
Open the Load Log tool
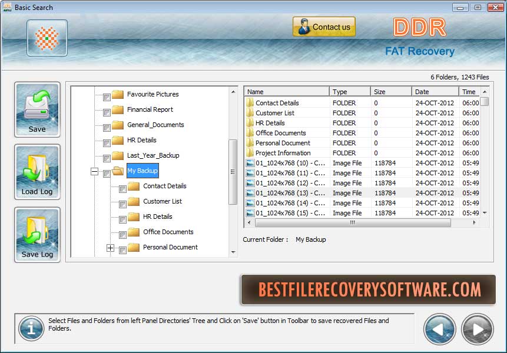37,172
